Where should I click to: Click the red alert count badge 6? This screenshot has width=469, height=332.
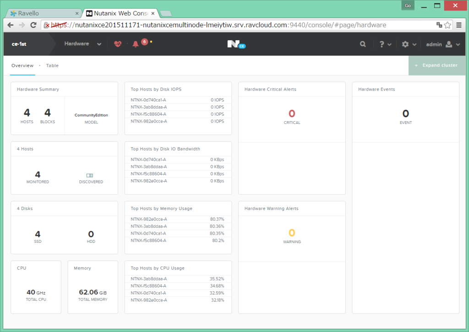click(144, 42)
